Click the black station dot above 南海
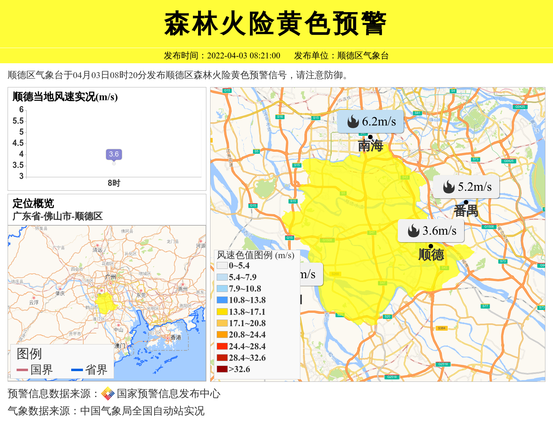 (x=370, y=137)
